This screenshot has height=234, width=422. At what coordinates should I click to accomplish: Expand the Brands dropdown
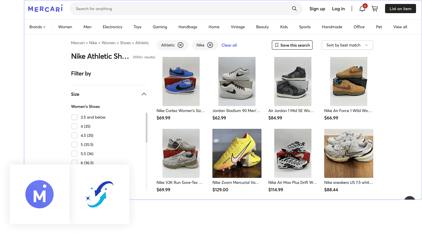(x=37, y=27)
